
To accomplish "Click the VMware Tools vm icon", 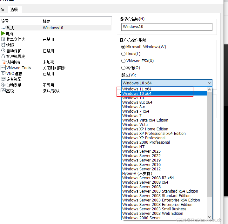I will pos(3,68).
